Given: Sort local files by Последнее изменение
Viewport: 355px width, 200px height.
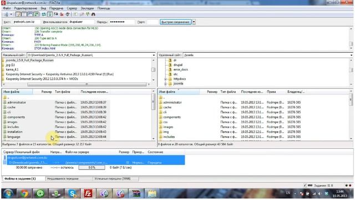Looking at the screenshot, I should pos(94,92).
